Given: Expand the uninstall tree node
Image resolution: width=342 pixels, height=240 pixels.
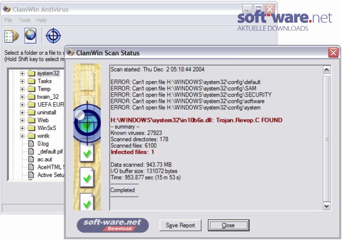Looking at the screenshot, I should pos(22,113).
